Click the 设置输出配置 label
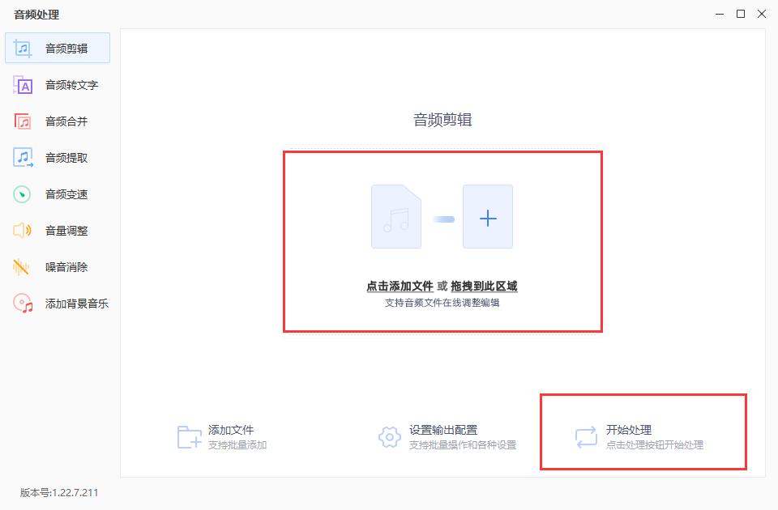Screen dimensions: 778x510 click(x=444, y=429)
